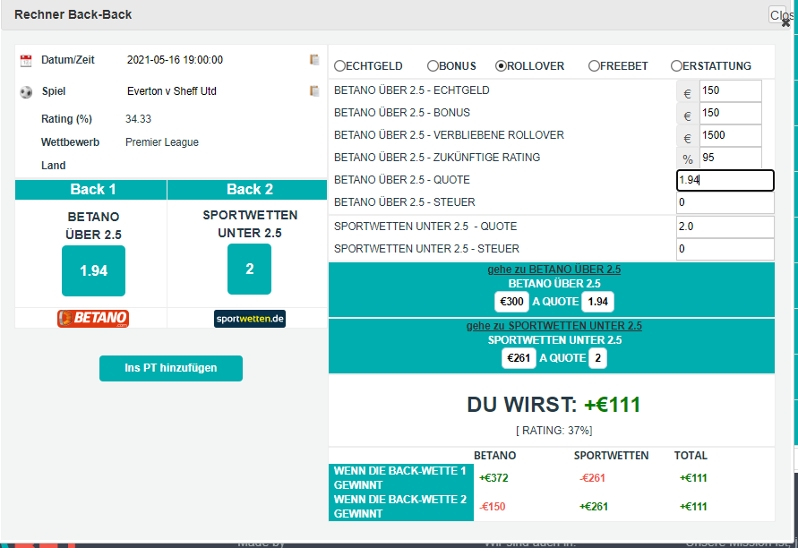Viewport: 798px width, 548px height.
Task: Click the Betano 1.94 odds button
Action: tap(94, 270)
